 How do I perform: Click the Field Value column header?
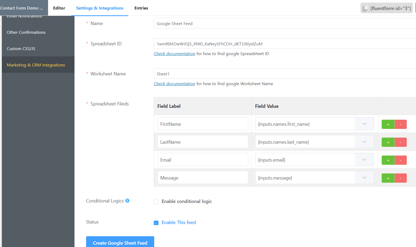[267, 106]
